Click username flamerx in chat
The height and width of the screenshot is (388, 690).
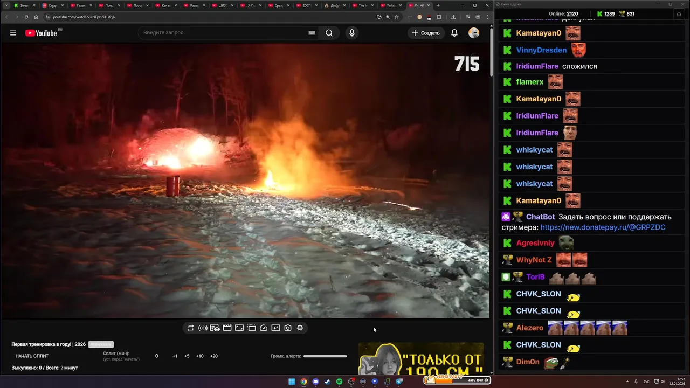point(530,82)
